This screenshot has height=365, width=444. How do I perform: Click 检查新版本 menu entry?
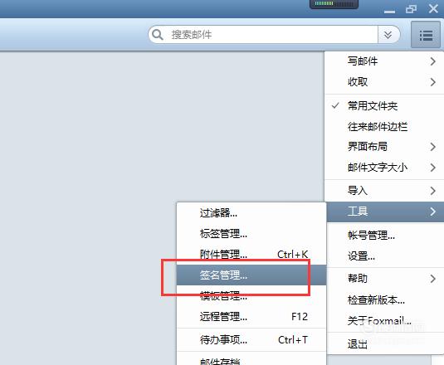point(385,300)
